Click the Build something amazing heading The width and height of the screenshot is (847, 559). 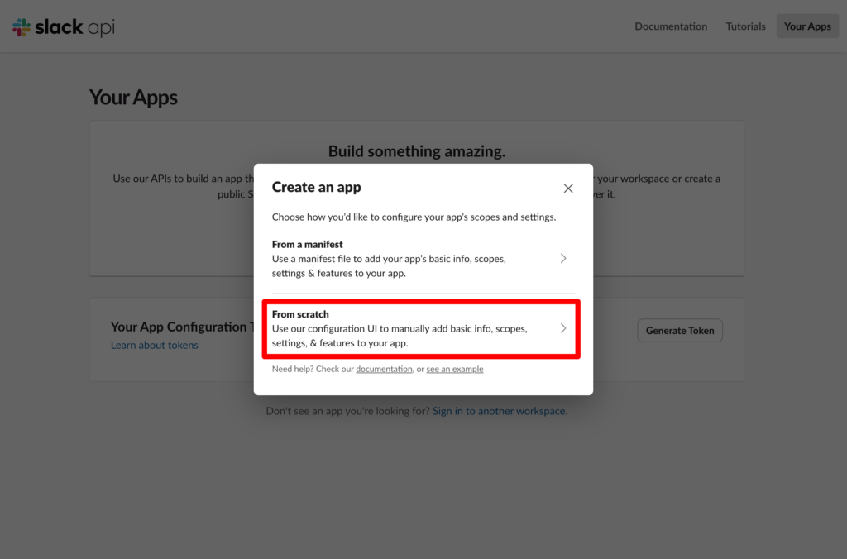[416, 151]
